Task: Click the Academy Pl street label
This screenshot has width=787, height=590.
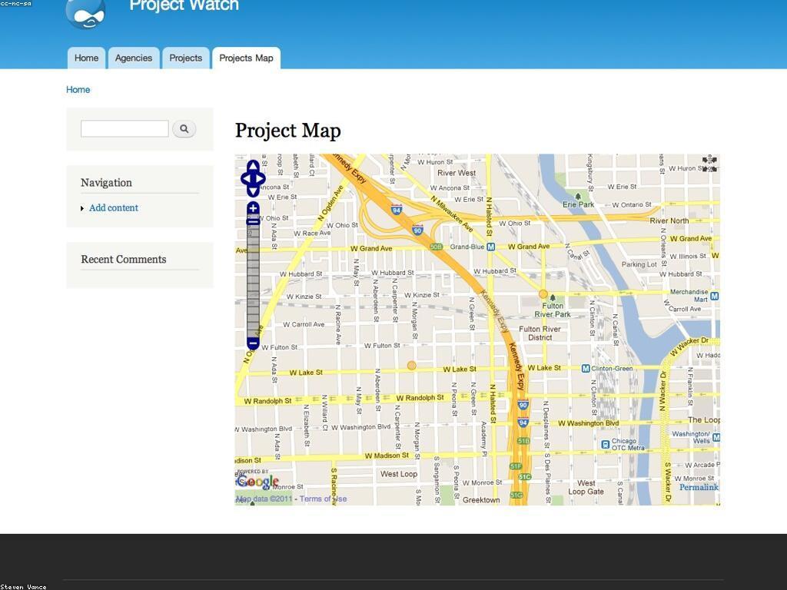Action: pyautogui.click(x=484, y=439)
